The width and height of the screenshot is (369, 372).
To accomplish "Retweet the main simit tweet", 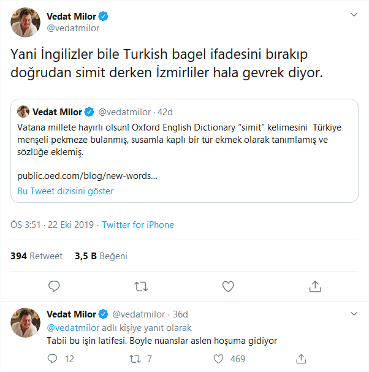I will click(141, 286).
